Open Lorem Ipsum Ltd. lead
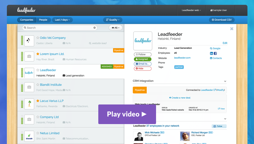This screenshot has height=144, width=254. (x=52, y=54)
